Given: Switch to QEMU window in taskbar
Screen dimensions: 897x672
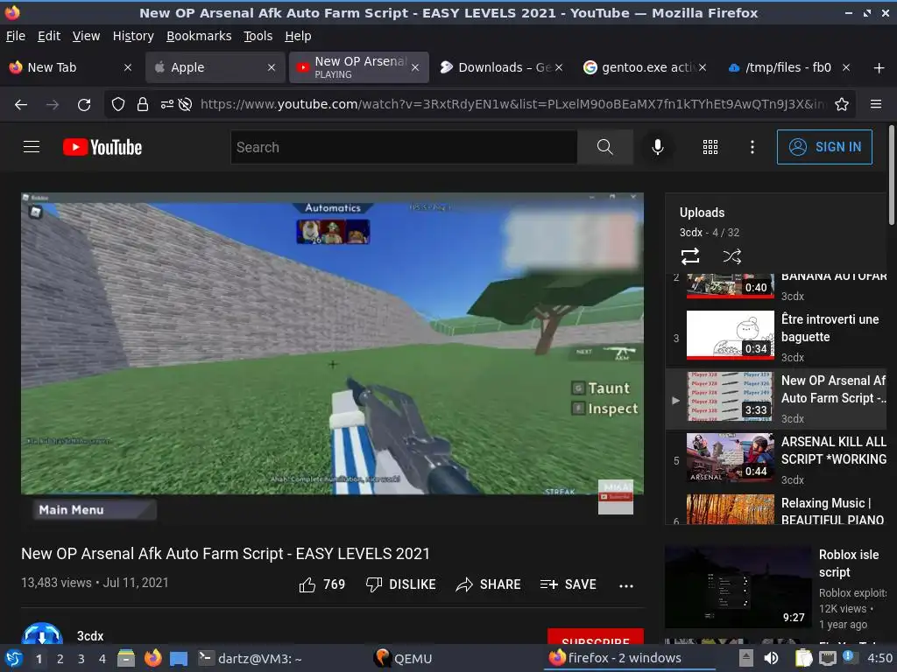Looking at the screenshot, I should (x=403, y=659).
